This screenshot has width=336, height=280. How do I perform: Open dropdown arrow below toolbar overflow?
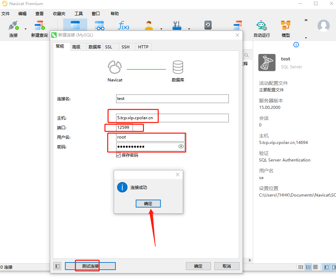tap(306, 38)
